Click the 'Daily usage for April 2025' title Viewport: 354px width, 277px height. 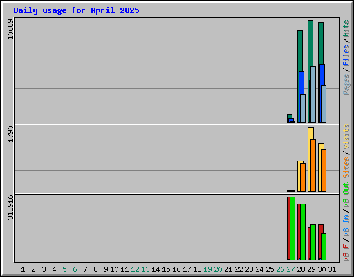click(x=76, y=10)
